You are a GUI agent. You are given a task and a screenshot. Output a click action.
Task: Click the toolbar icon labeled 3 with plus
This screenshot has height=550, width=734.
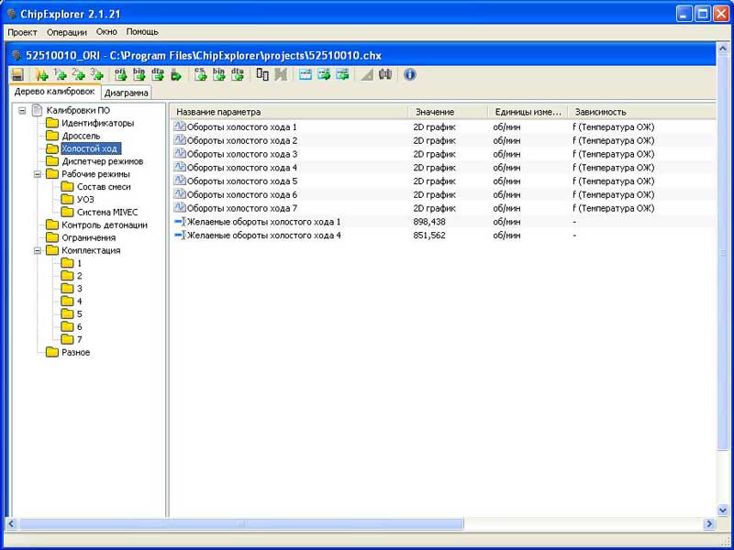[96, 74]
